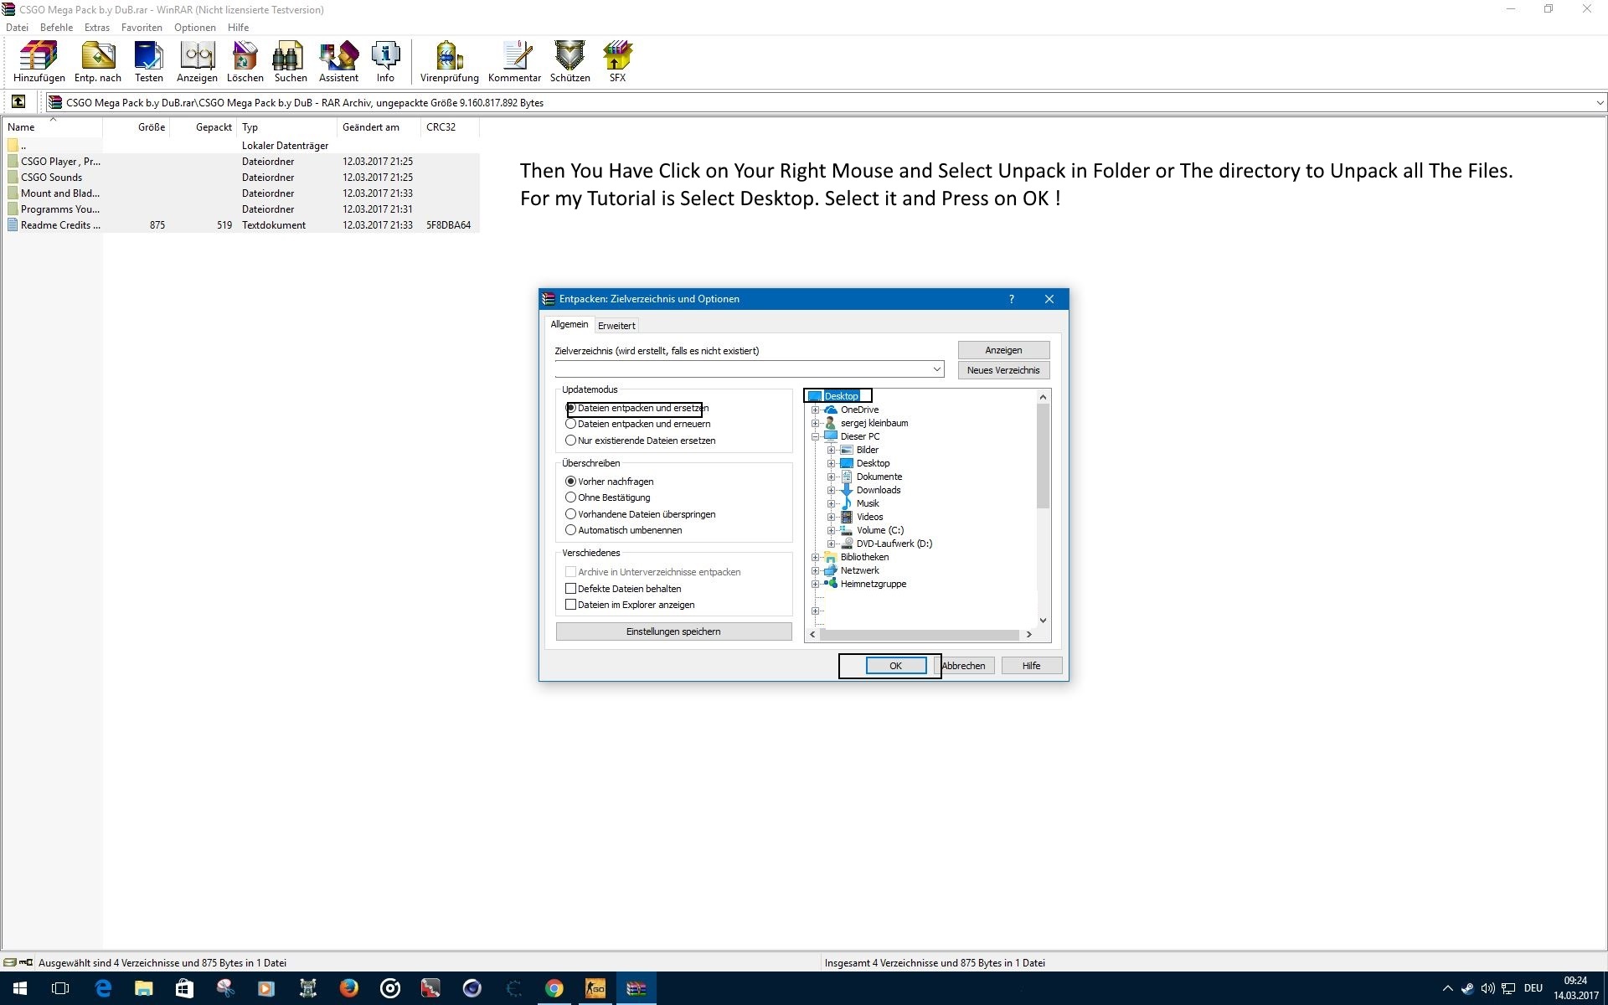Click the WinRAR icon in taskbar
The image size is (1608, 1005).
click(x=636, y=988)
